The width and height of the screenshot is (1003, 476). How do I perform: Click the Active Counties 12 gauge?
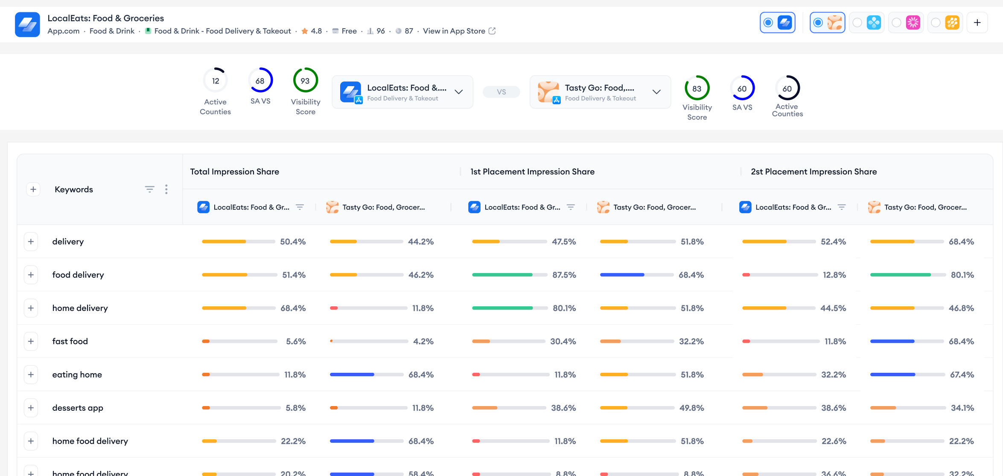click(216, 80)
